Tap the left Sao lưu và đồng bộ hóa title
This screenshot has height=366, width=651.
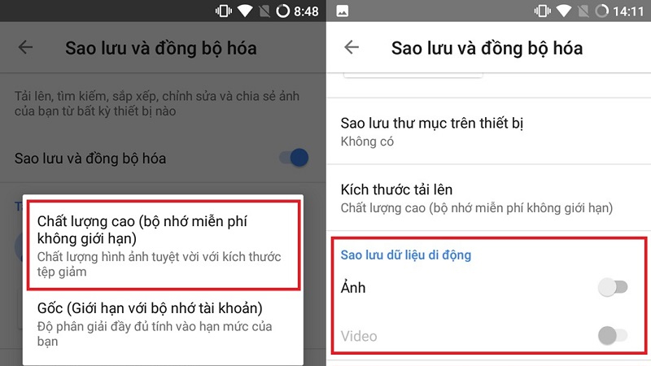point(161,48)
